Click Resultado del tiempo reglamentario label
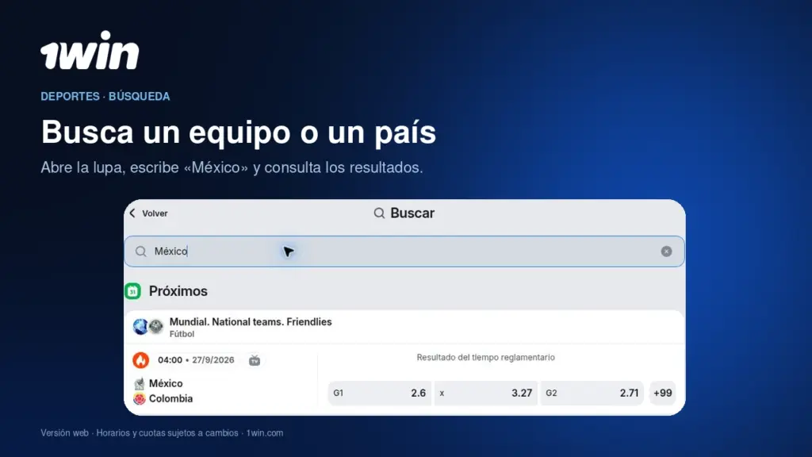The image size is (812, 457). (x=486, y=358)
